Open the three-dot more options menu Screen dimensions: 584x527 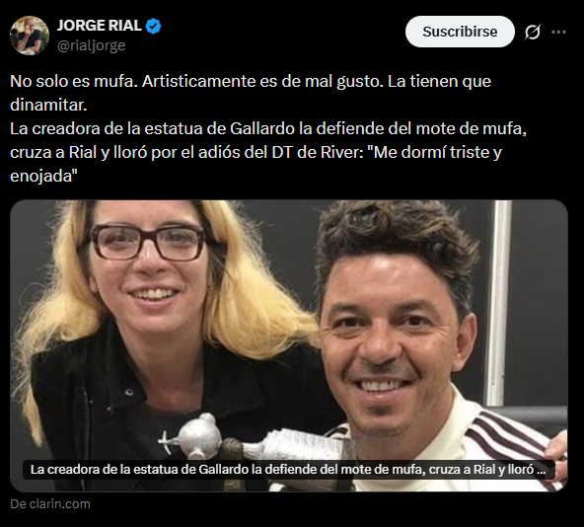[x=558, y=32]
